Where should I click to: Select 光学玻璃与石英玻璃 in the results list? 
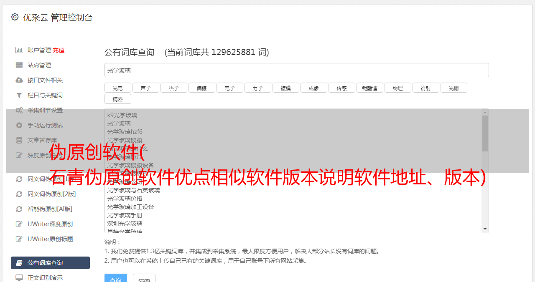point(133,190)
